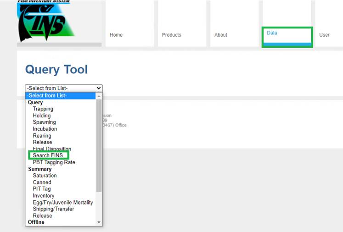Choose the Incubation query option
The width and height of the screenshot is (343, 232).
coord(45,129)
